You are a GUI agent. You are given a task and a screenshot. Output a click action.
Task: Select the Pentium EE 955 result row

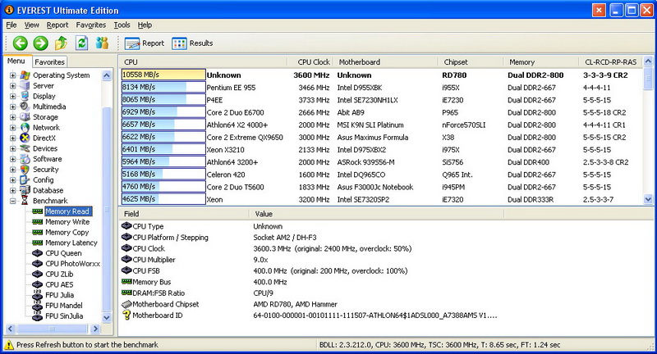(x=381, y=88)
